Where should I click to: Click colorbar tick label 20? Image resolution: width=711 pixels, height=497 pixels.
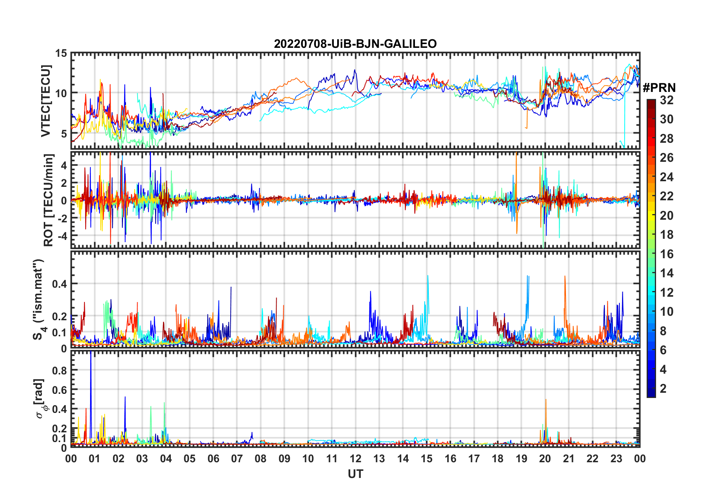pos(667,215)
